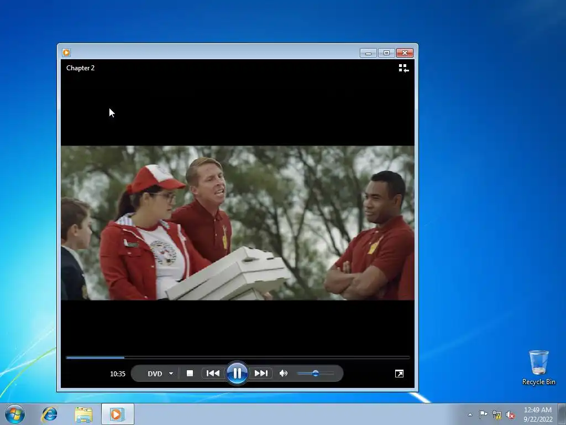Pause the DVD playback
This screenshot has height=425, width=566.
coord(237,374)
